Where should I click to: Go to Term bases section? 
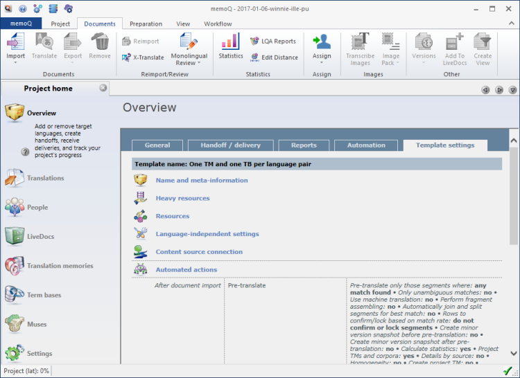pyautogui.click(x=44, y=295)
